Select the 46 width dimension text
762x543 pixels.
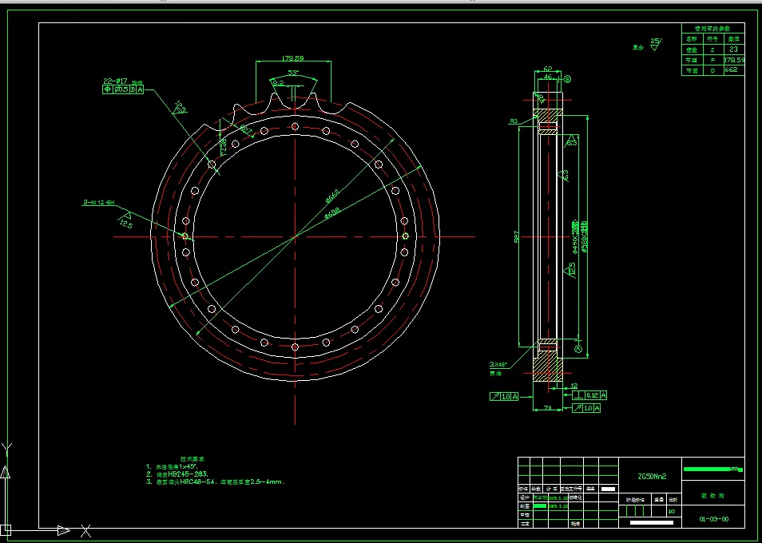point(548,77)
